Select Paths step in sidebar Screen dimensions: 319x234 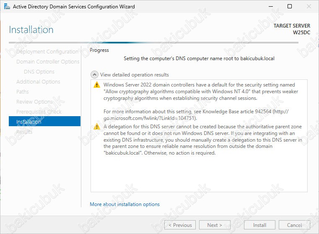pos(22,92)
